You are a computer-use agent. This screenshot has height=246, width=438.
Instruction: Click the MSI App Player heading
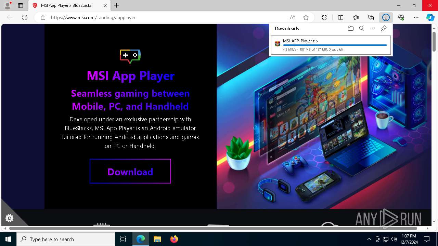coord(130,76)
